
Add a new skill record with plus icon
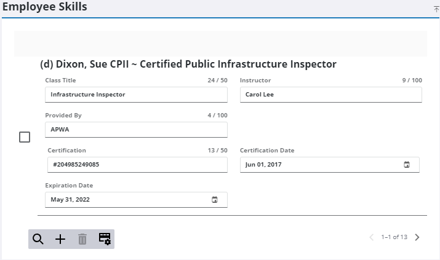click(x=60, y=239)
